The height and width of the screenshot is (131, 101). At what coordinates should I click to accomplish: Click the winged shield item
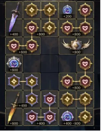click(x=76, y=45)
